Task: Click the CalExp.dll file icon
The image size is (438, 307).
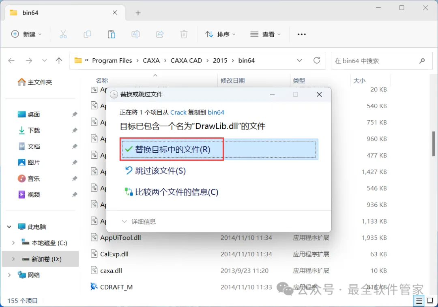Action: [94, 254]
